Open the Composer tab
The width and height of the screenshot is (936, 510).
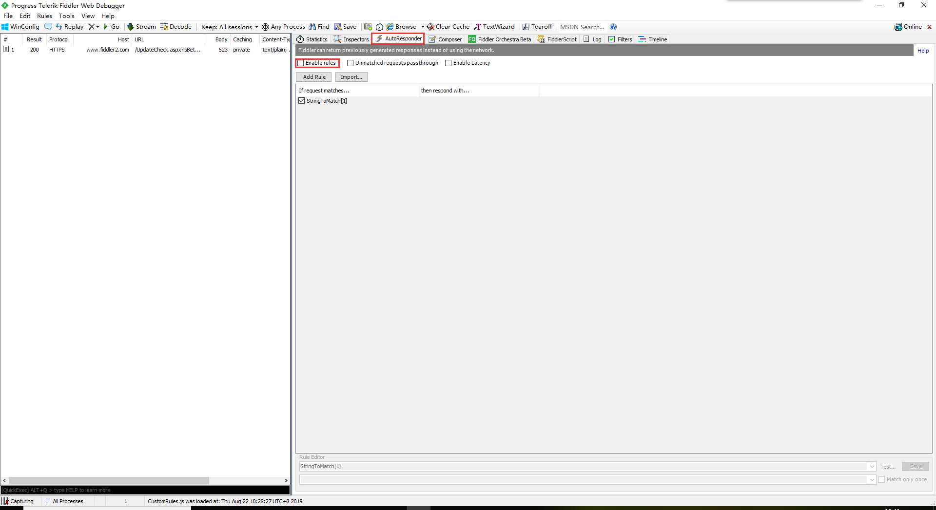pyautogui.click(x=445, y=39)
